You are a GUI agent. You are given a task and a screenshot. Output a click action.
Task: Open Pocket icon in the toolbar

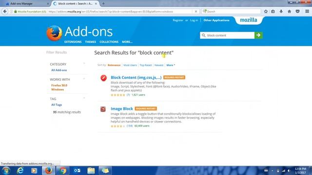297,12
